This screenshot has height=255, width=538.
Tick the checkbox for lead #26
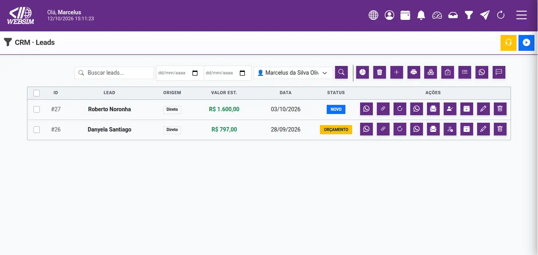(x=37, y=129)
